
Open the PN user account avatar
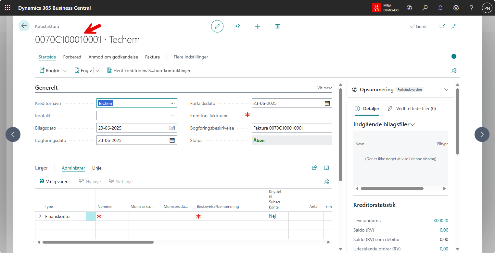487,8
